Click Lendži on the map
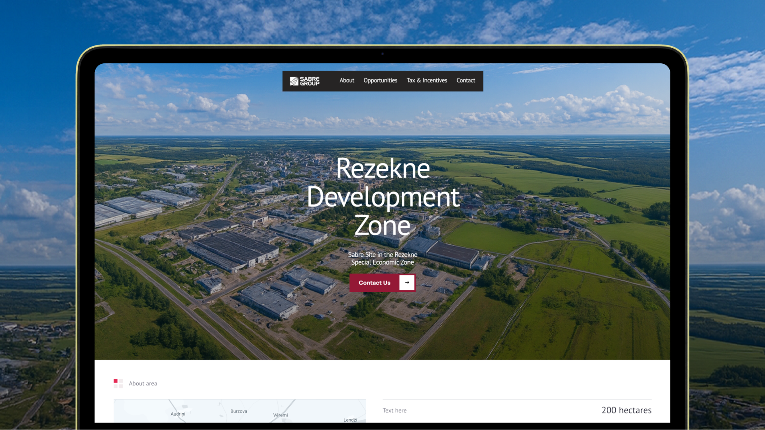The image size is (765, 430). 350,420
